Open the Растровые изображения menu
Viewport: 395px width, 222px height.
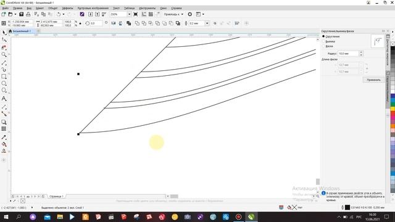(93, 8)
